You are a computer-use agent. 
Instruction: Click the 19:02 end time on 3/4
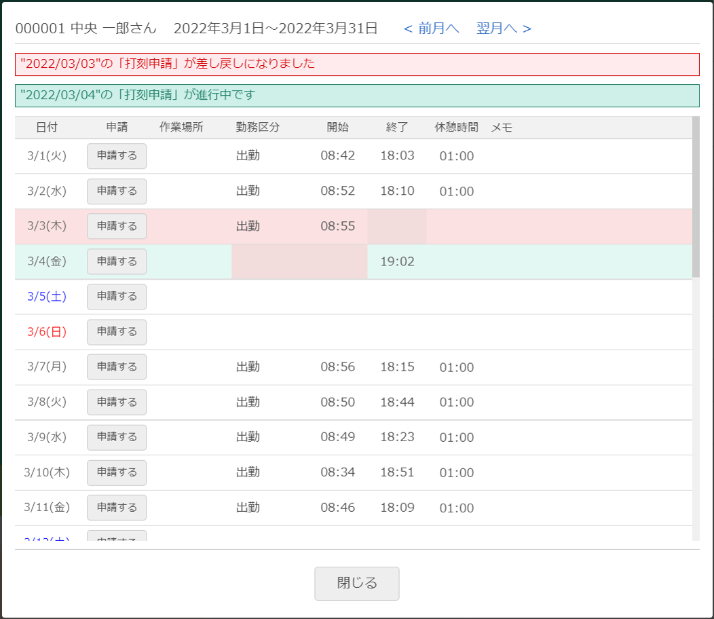pyautogui.click(x=397, y=262)
